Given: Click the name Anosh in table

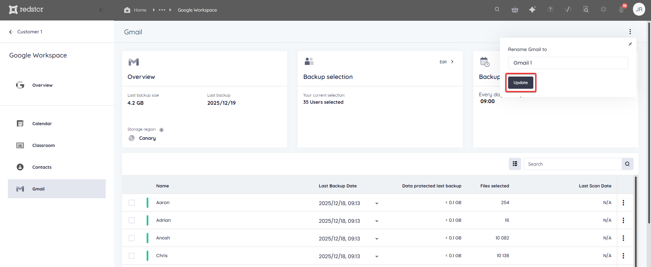Looking at the screenshot, I should (163, 238).
